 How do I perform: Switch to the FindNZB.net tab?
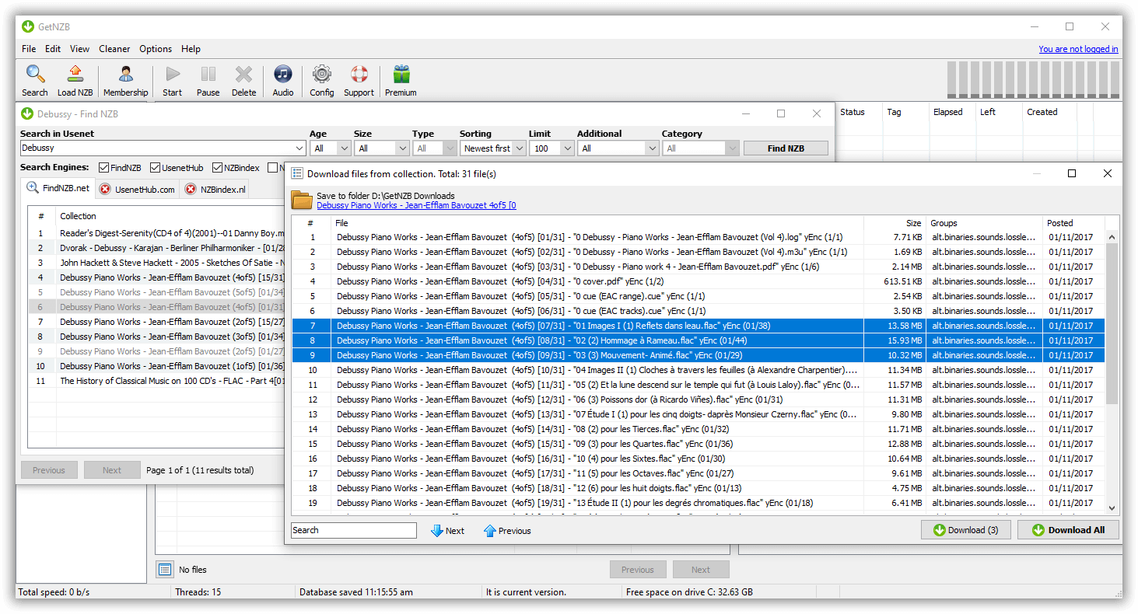coord(58,188)
